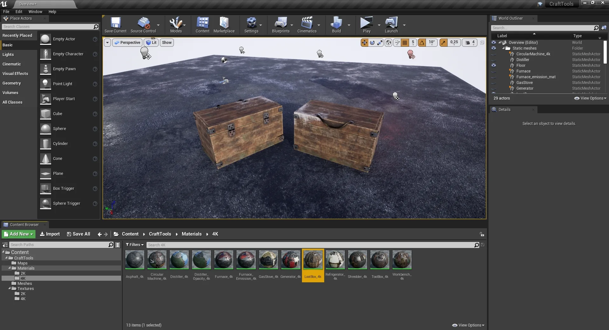Collapse Materials folder in path tree
609x330 pixels.
click(x=10, y=268)
